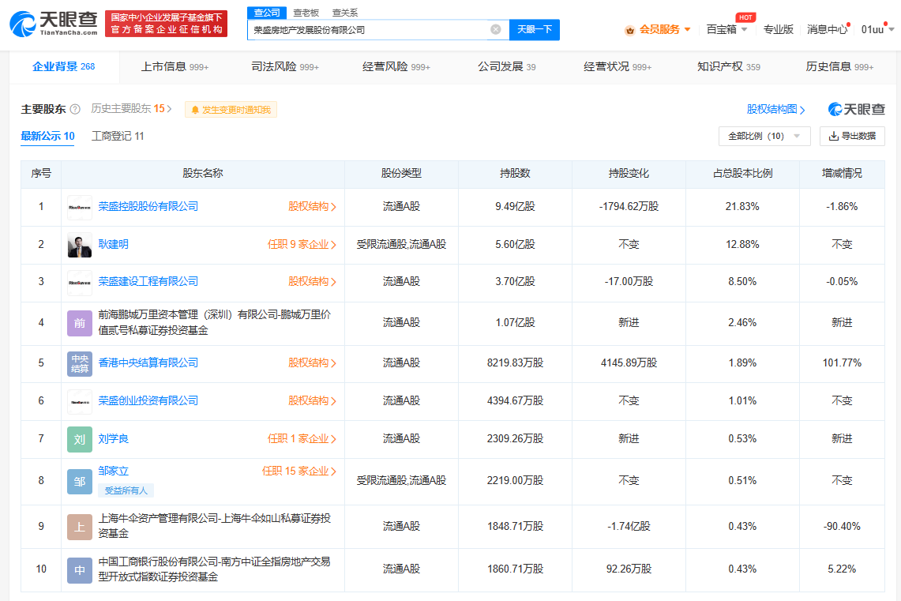901x601 pixels.
Task: Open the 香港中央结算有限公司 shareholder link
Action: point(148,362)
